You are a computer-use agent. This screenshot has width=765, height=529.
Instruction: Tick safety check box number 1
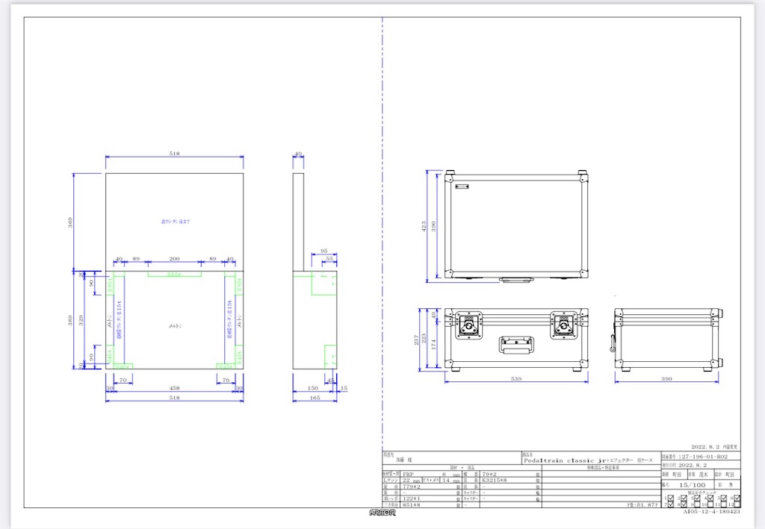point(671,498)
